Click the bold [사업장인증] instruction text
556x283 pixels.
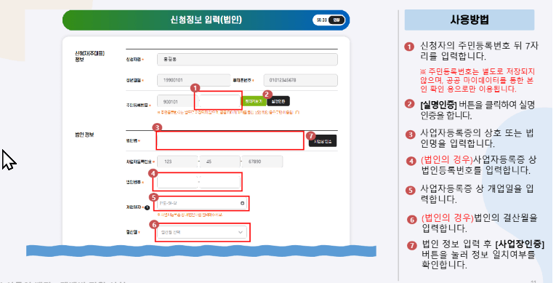click(520, 244)
